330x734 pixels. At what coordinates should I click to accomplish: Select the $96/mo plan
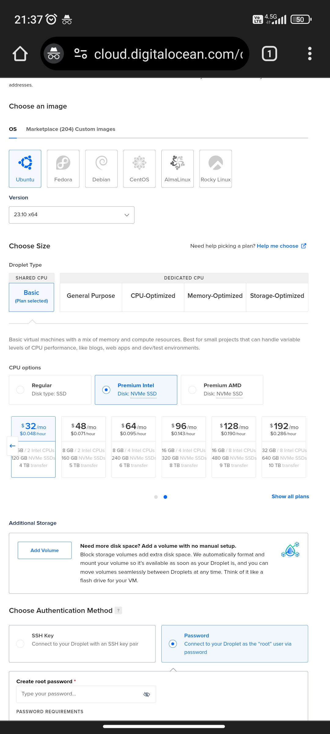(184, 447)
